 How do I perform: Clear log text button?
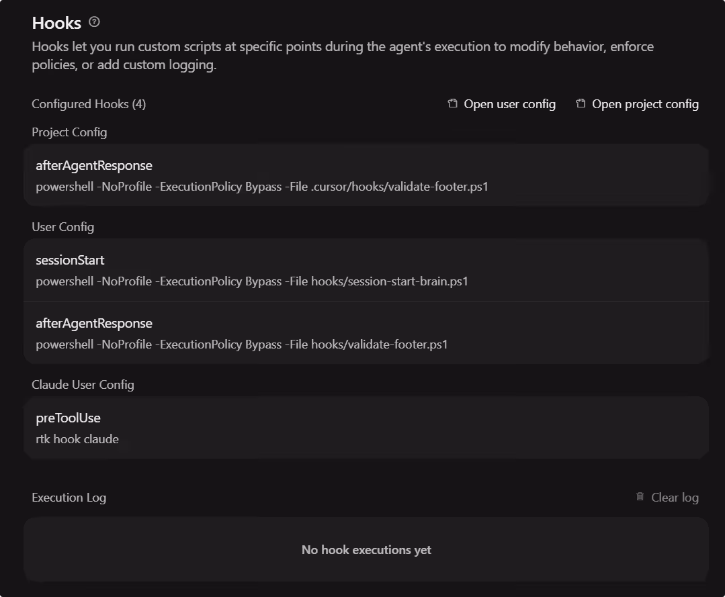pos(675,497)
